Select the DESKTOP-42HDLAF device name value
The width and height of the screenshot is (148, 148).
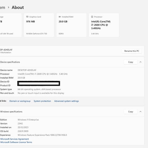click(27, 70)
